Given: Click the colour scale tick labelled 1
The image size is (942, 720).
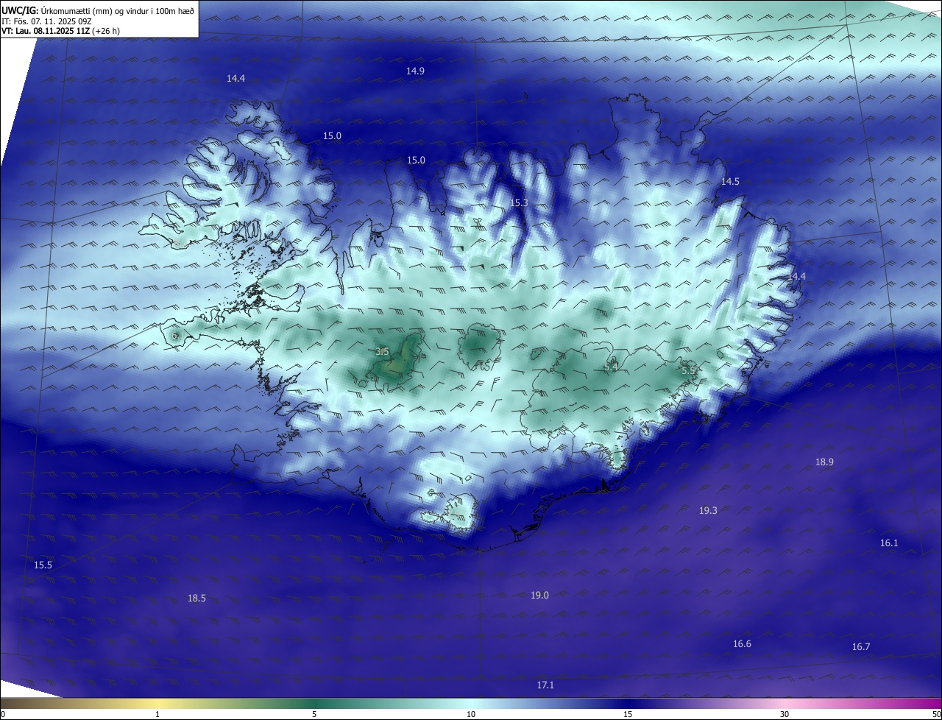Looking at the screenshot, I should (x=157, y=714).
